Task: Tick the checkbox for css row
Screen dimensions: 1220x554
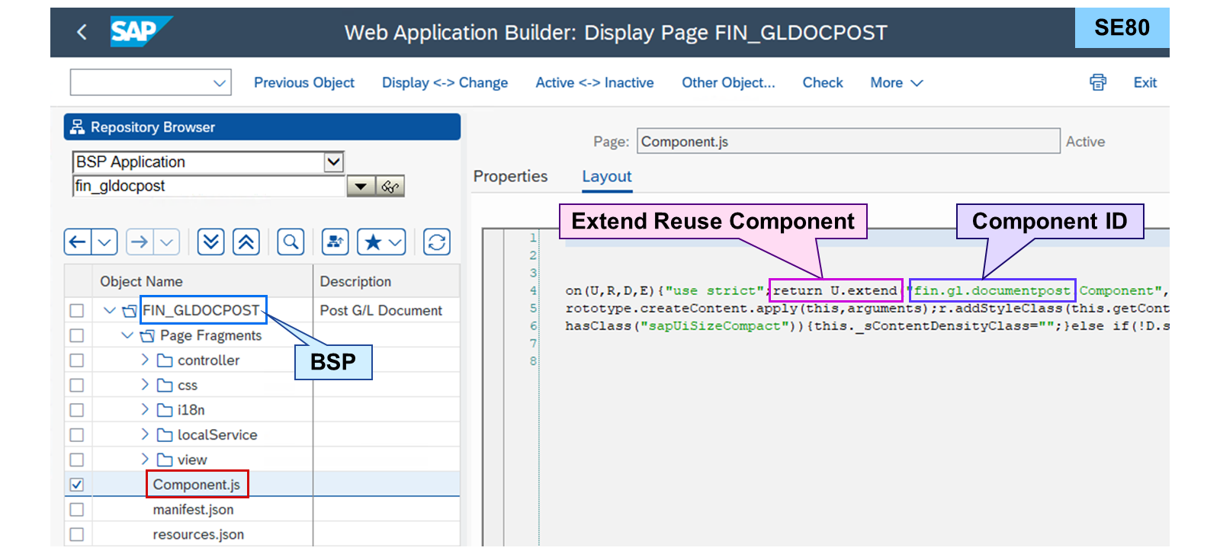Action: click(x=77, y=385)
